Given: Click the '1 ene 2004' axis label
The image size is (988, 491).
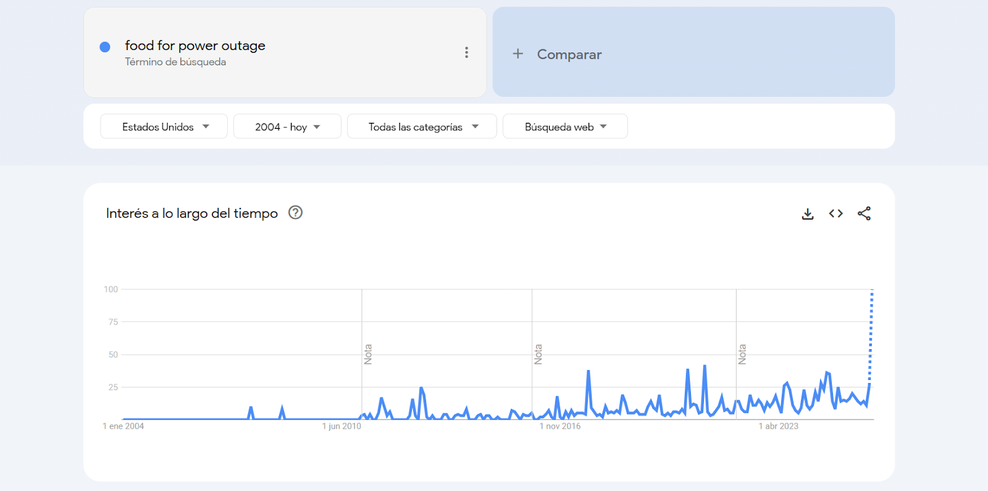Looking at the screenshot, I should [x=124, y=426].
